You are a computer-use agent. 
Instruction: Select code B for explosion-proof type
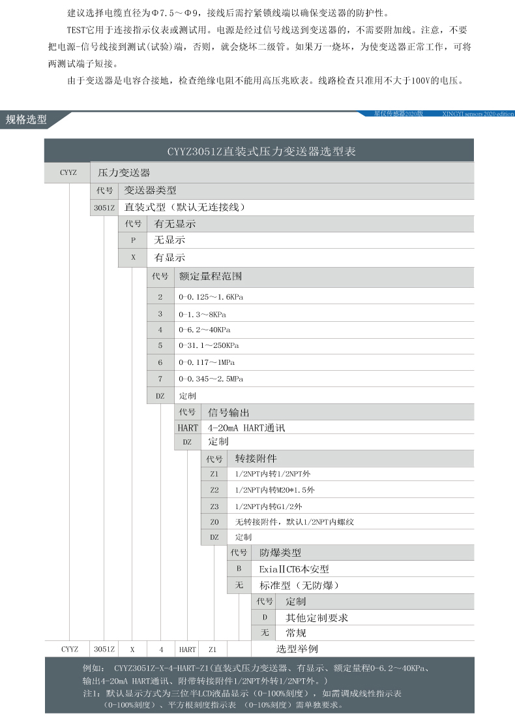pyautogui.click(x=239, y=569)
